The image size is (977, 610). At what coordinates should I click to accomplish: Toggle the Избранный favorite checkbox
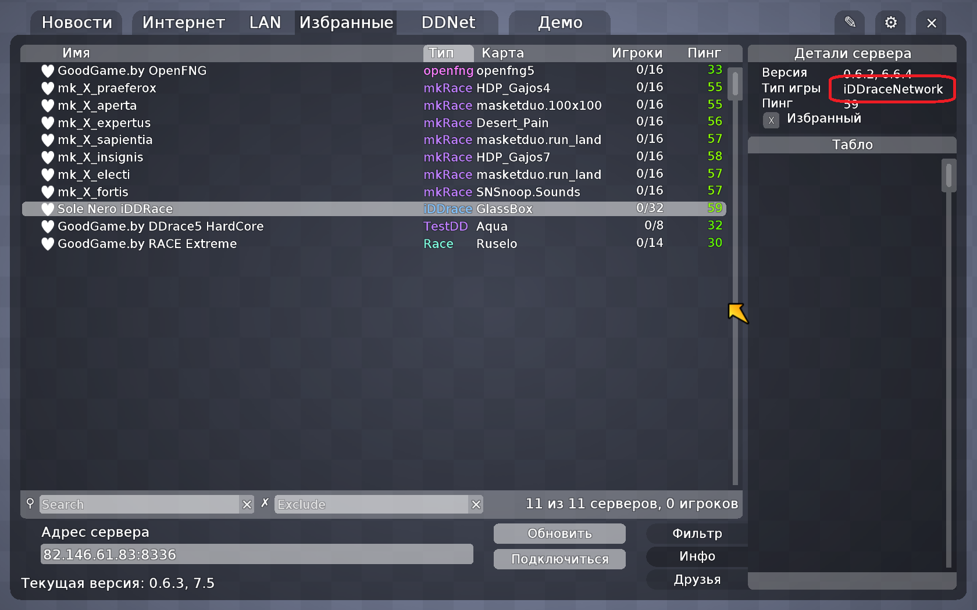tap(771, 120)
